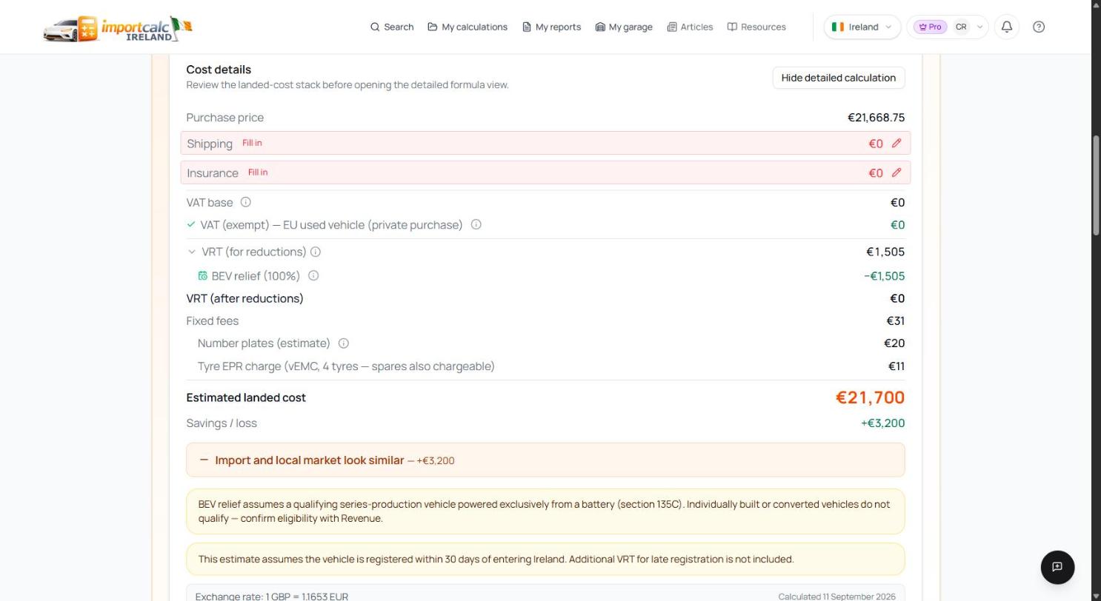The height and width of the screenshot is (601, 1101).
Task: Click the Insurance Fill in label
Action: click(258, 172)
